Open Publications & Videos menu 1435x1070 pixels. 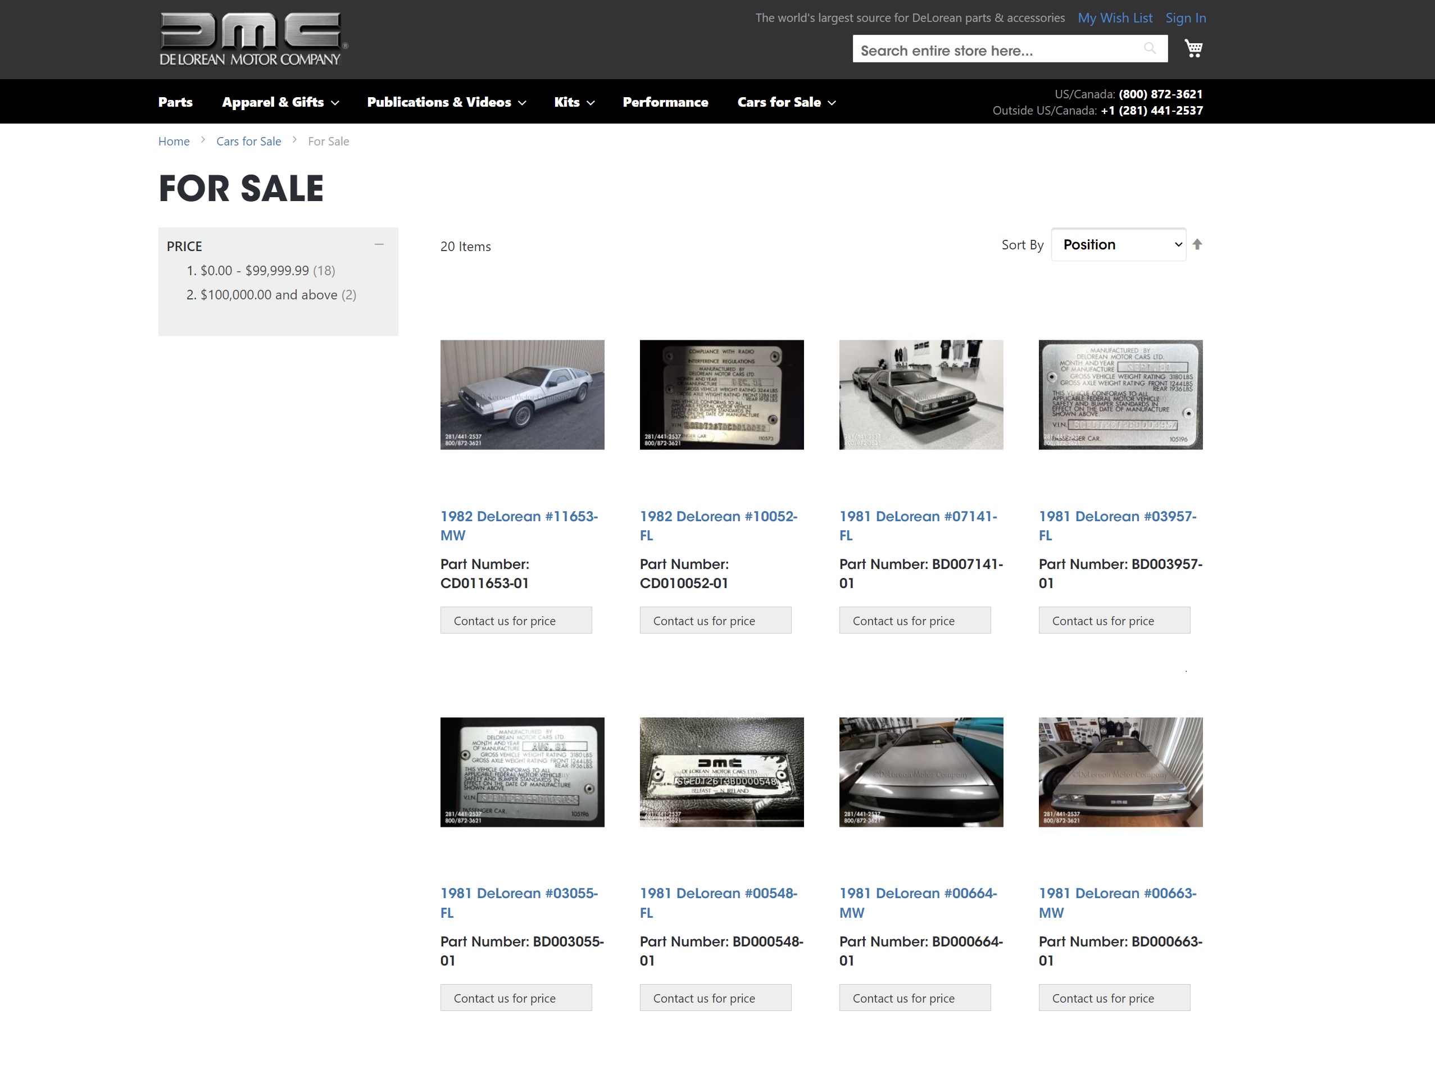point(446,102)
